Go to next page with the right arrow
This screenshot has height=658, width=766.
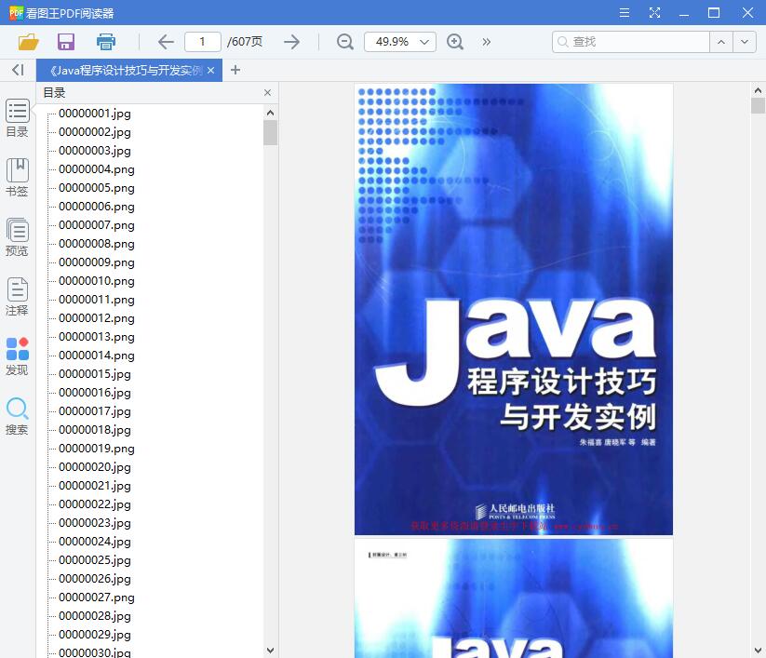pyautogui.click(x=291, y=42)
